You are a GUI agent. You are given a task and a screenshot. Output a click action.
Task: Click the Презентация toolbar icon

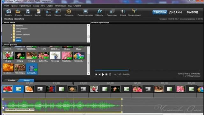pyautogui.click(x=112, y=12)
